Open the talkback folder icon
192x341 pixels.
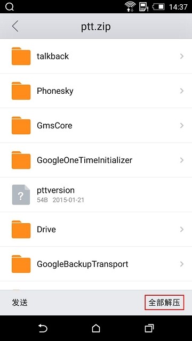(x=21, y=56)
